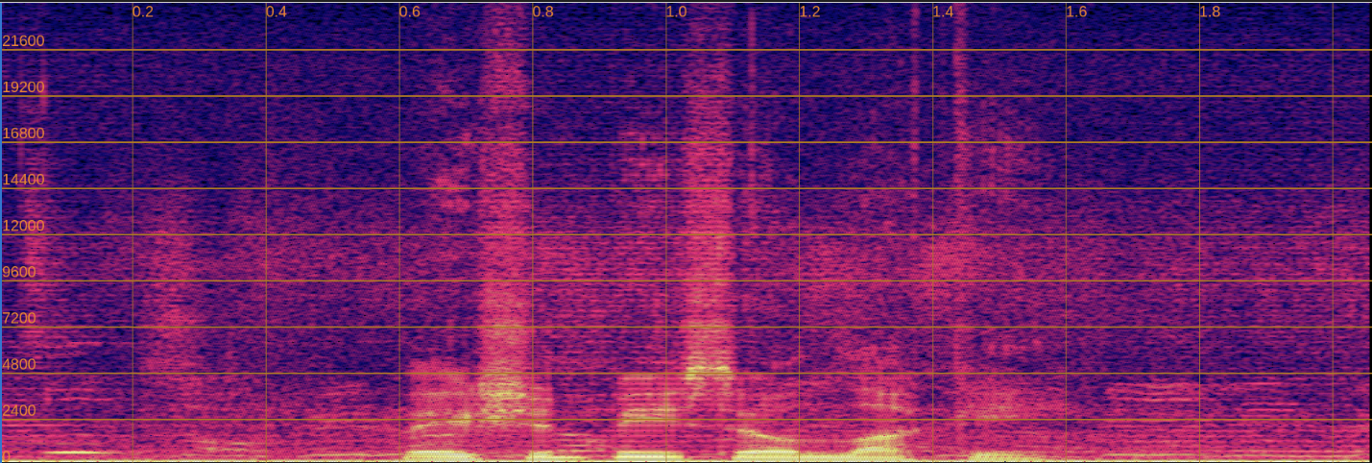The width and height of the screenshot is (1372, 463).
Task: Click the 1.8 time axis label
Action: (1211, 12)
